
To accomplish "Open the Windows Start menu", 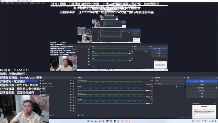I will pos(88,121).
